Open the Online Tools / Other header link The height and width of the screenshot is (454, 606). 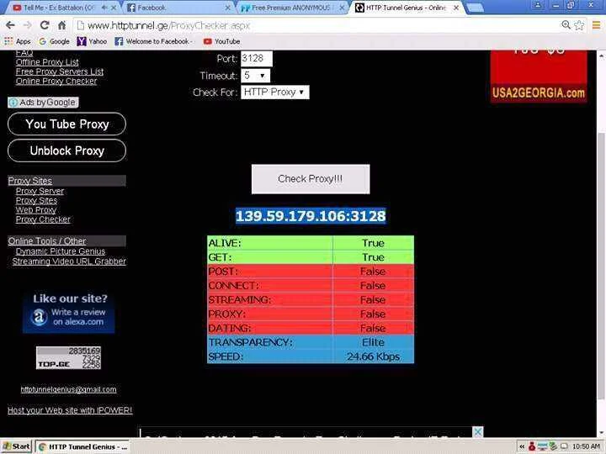tap(47, 241)
